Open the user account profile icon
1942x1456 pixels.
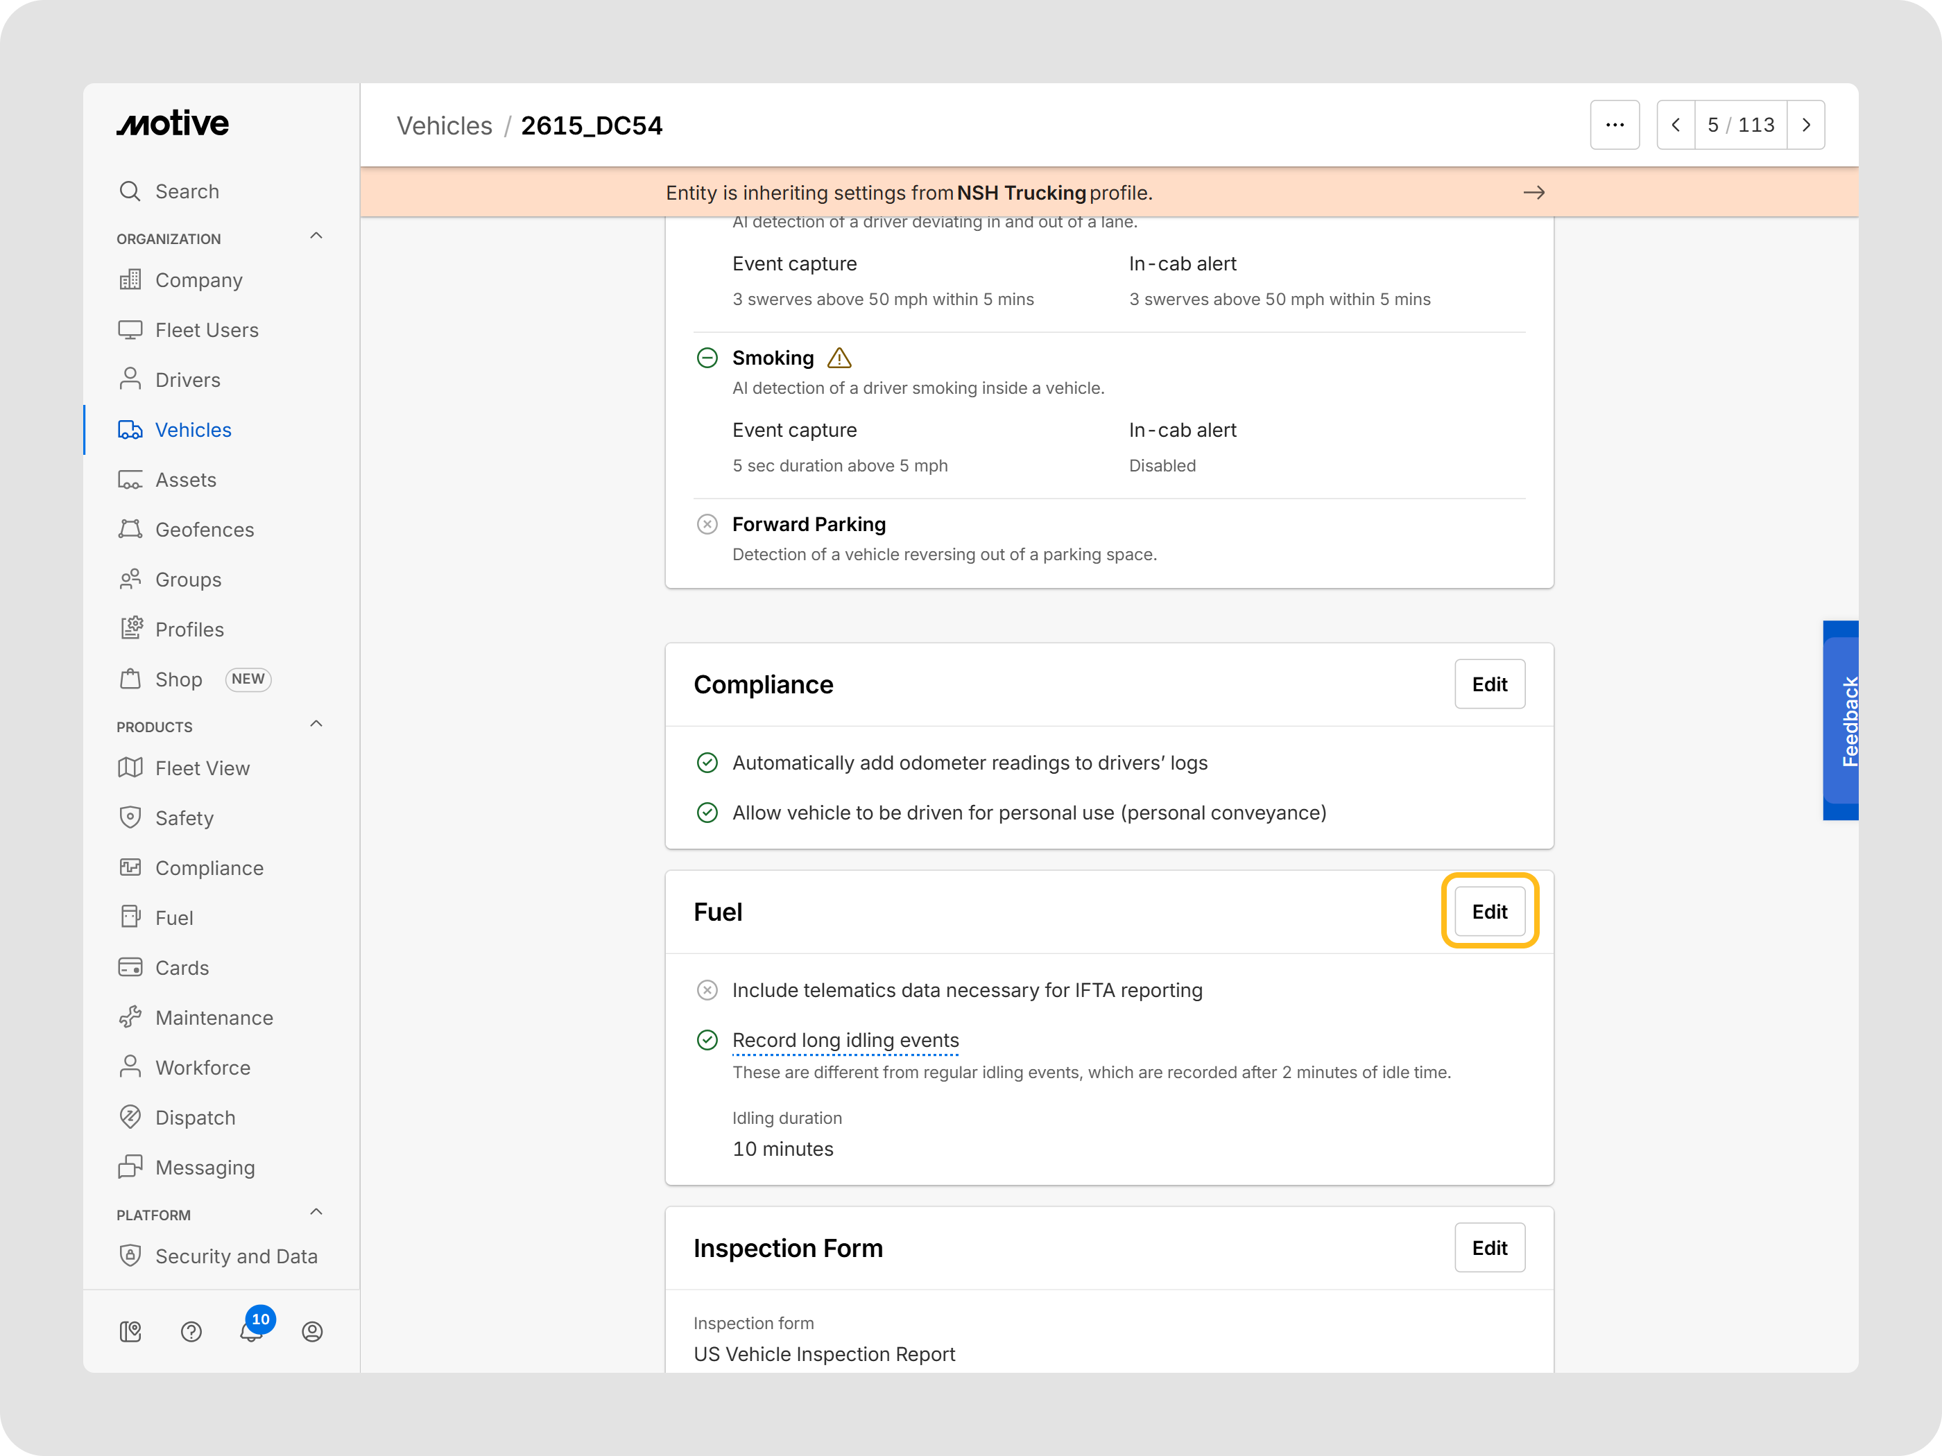pos(311,1331)
